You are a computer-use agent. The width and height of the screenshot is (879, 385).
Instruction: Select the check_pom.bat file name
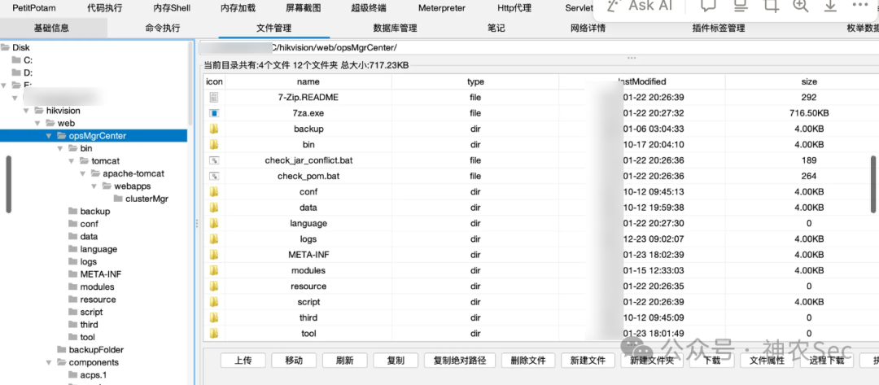tap(308, 176)
